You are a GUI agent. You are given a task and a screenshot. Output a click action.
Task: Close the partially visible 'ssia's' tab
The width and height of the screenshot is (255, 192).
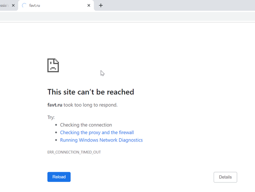pos(13,6)
